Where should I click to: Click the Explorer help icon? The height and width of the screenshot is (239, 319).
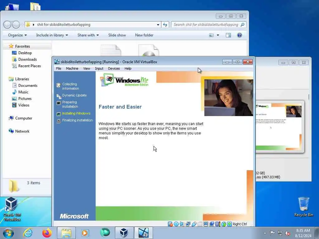240,35
